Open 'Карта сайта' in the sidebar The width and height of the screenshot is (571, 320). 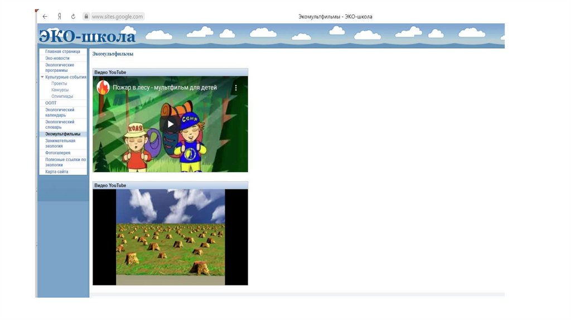pyautogui.click(x=56, y=172)
